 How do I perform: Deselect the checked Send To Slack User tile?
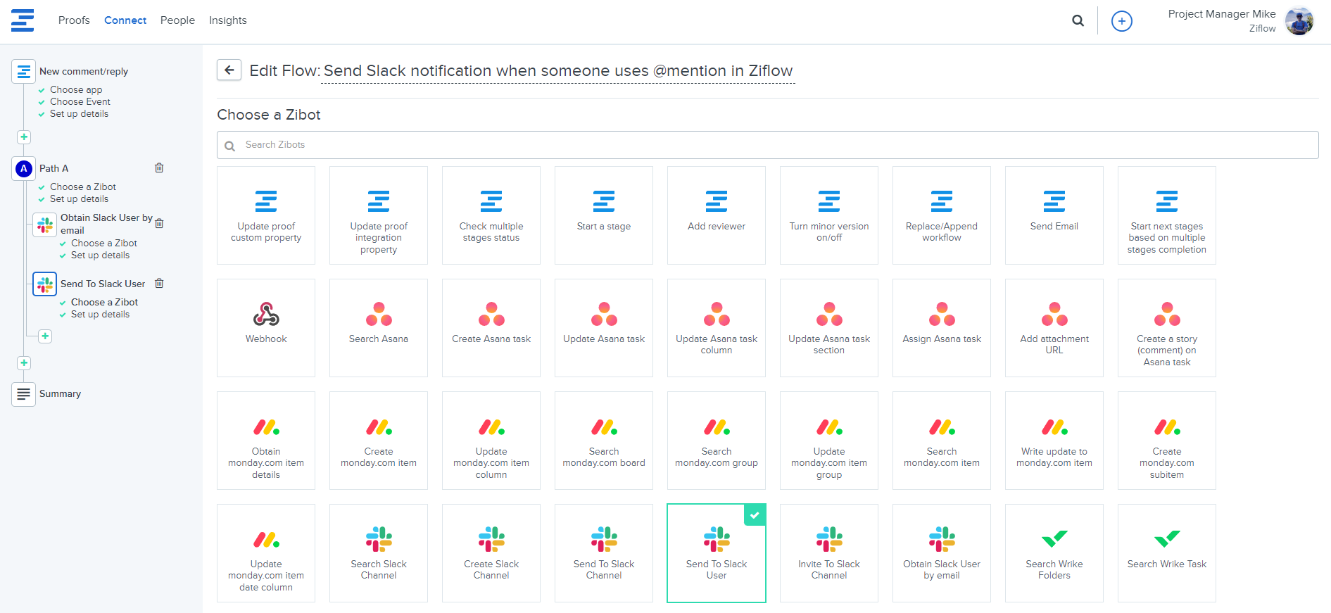(716, 552)
